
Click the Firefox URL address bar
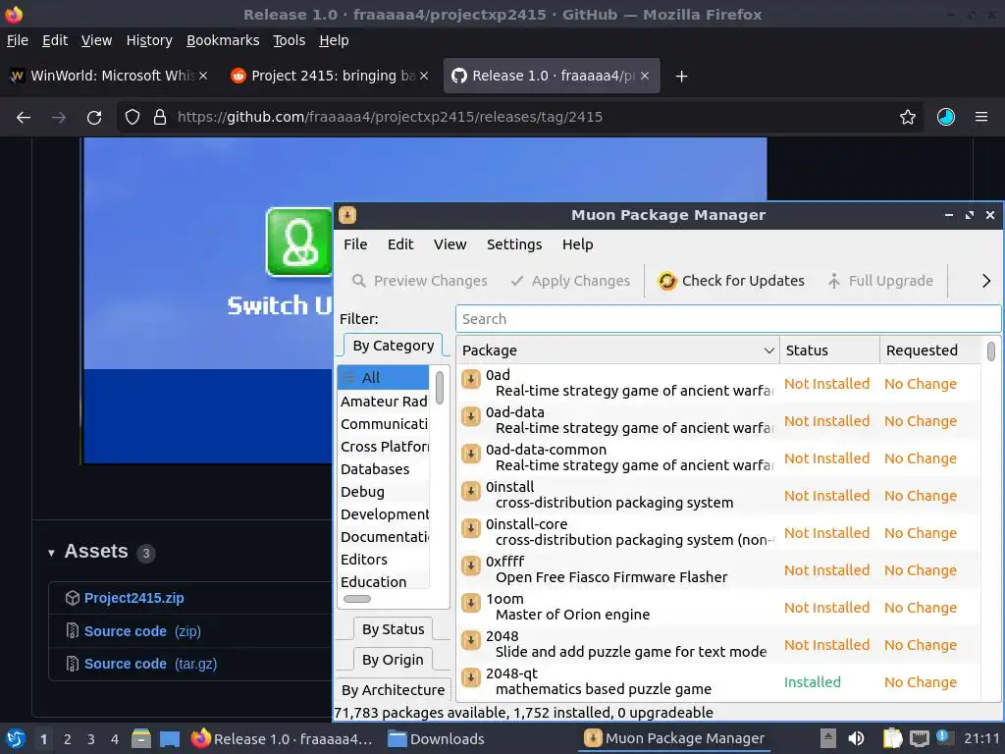pos(519,118)
